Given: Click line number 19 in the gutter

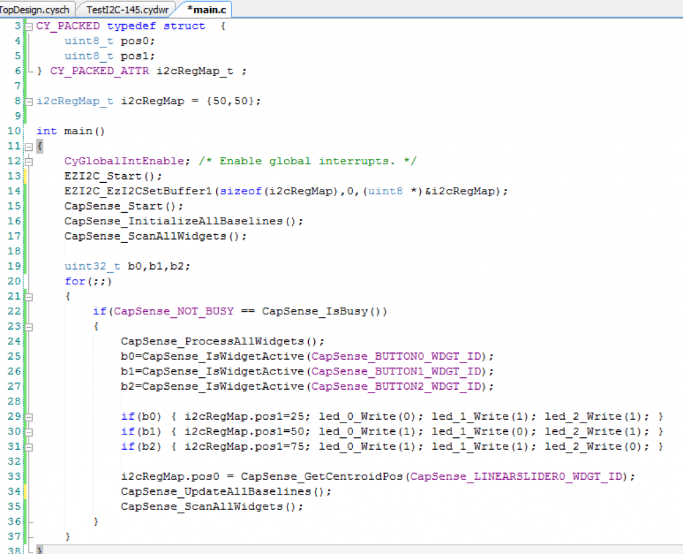Looking at the screenshot, I should pos(15,266).
